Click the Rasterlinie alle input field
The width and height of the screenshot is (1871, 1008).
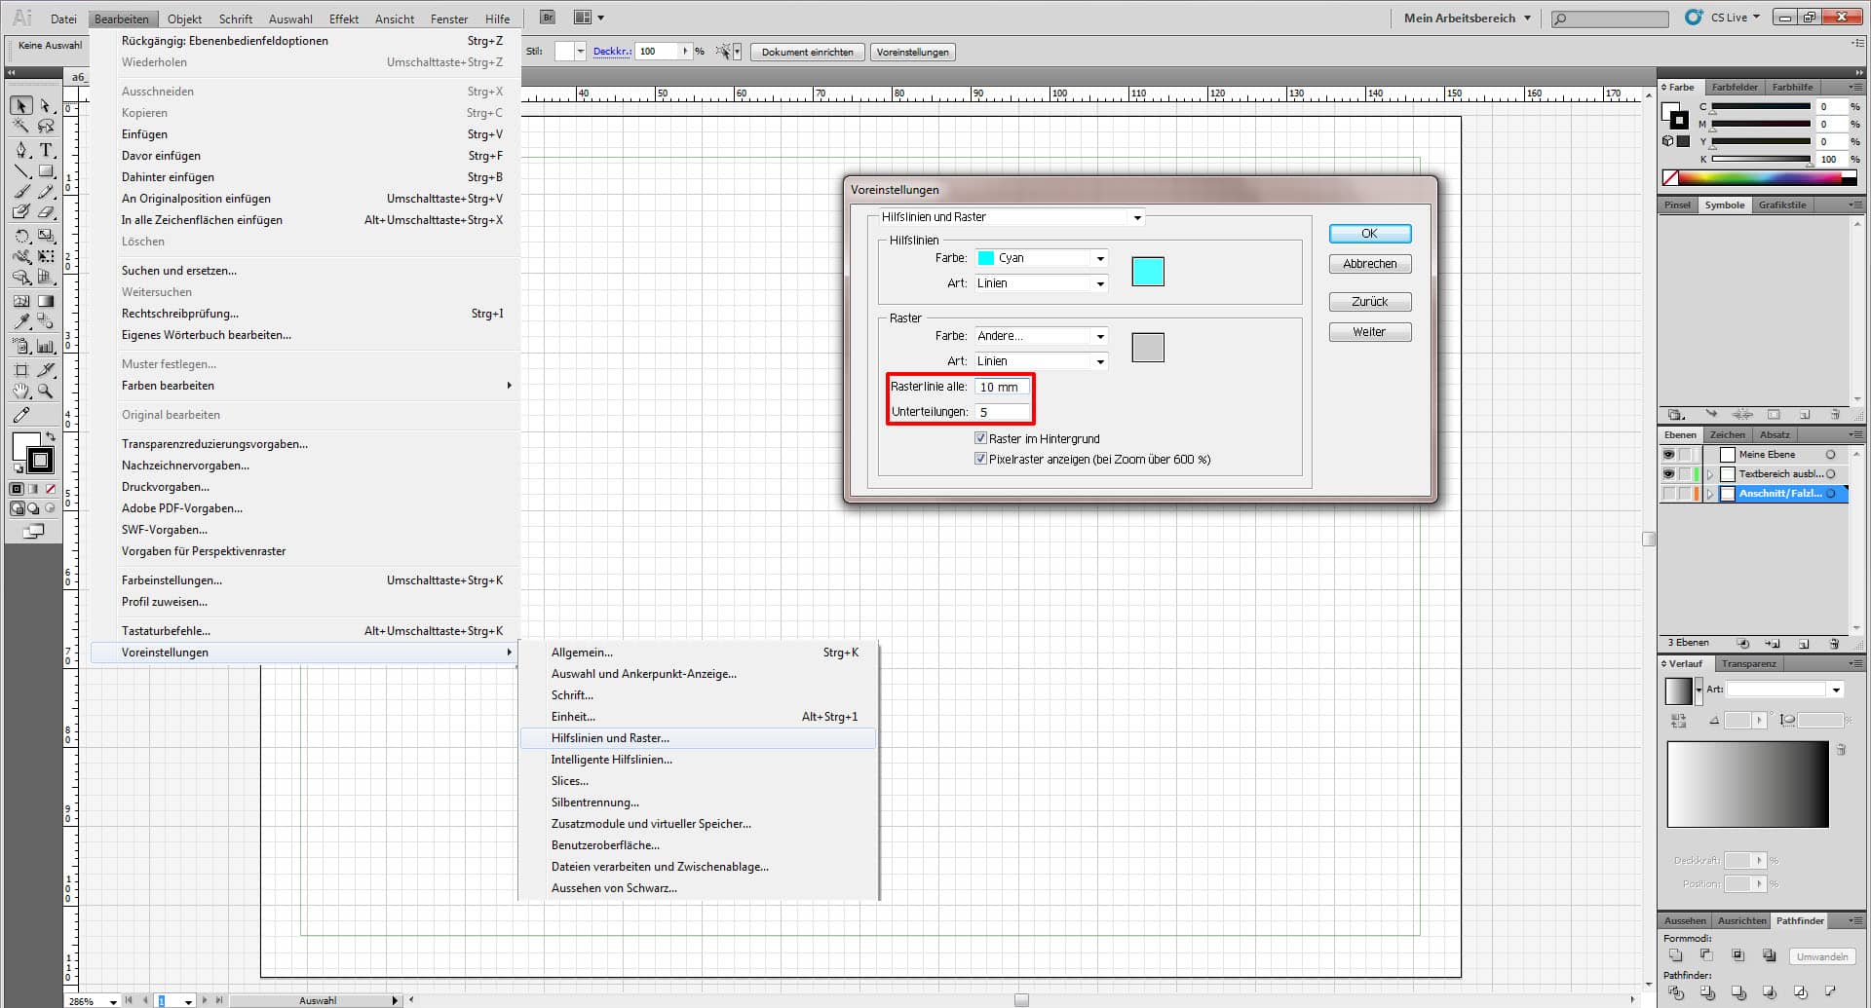pyautogui.click(x=1002, y=387)
